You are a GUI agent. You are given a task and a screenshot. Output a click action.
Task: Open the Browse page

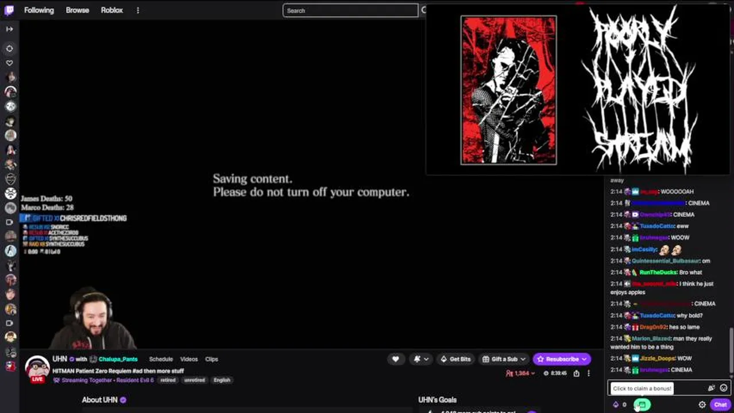[78, 10]
